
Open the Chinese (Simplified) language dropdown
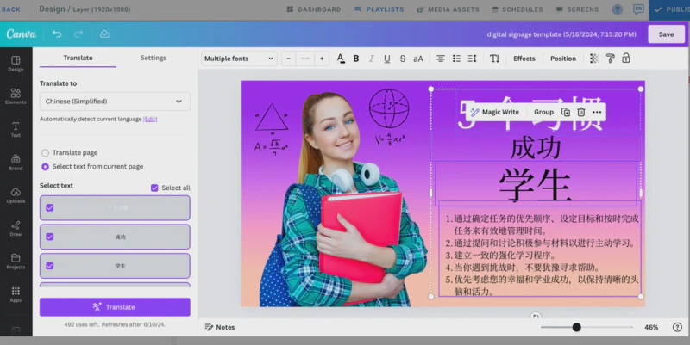pyautogui.click(x=115, y=102)
